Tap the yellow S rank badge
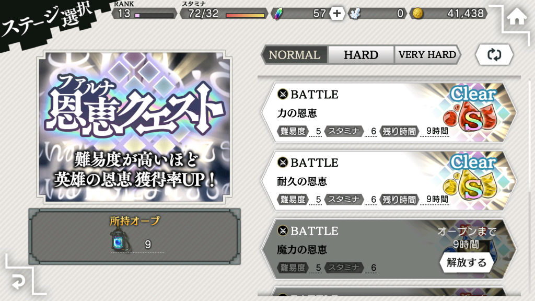 click(x=472, y=187)
